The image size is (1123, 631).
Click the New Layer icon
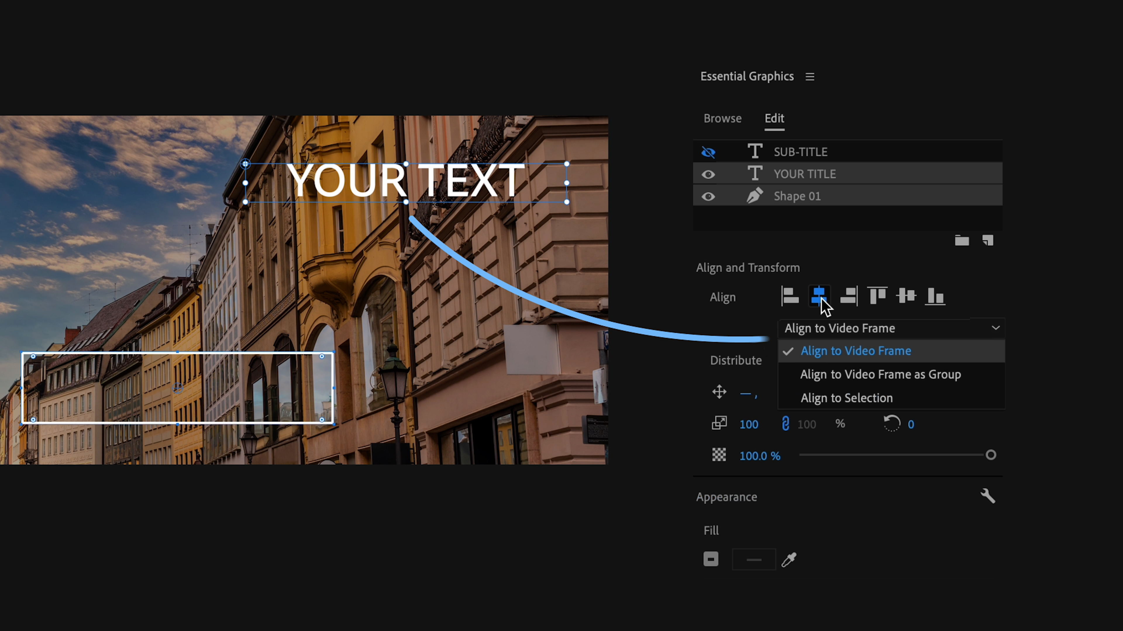(x=988, y=240)
